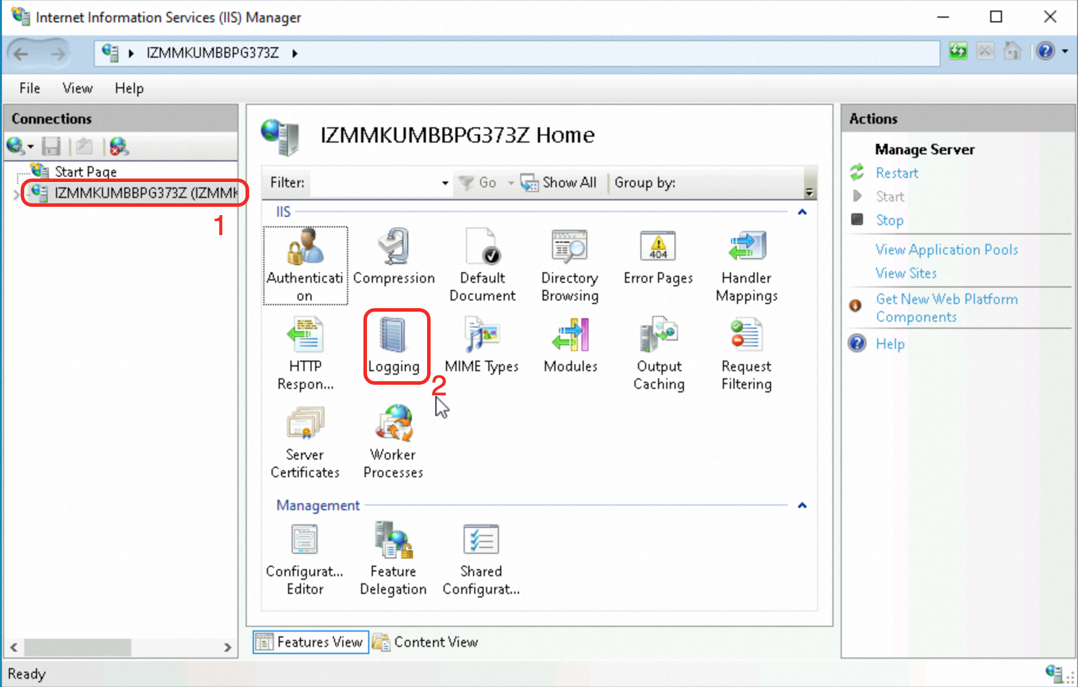Image resolution: width=1078 pixels, height=687 pixels.
Task: Click the Delete connection icon
Action: pyautogui.click(x=118, y=146)
